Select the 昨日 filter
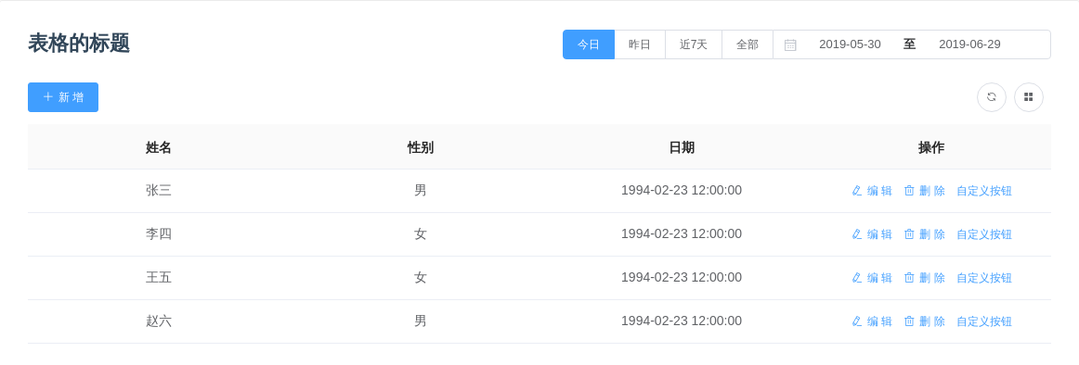This screenshot has height=365, width=1079. [640, 44]
